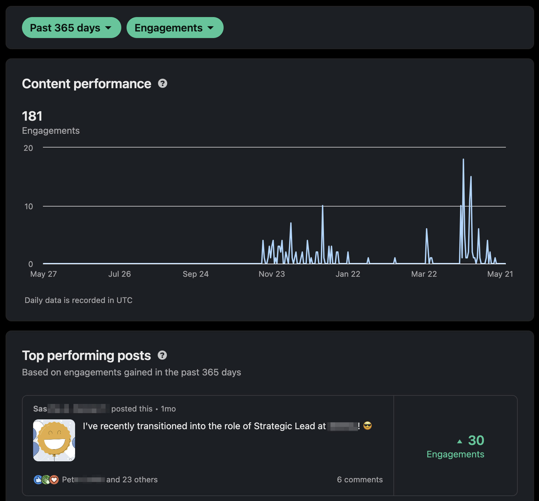Screen dimensions: 539x501
Task: Click the green up-arrow beside 30
Action: 460,441
